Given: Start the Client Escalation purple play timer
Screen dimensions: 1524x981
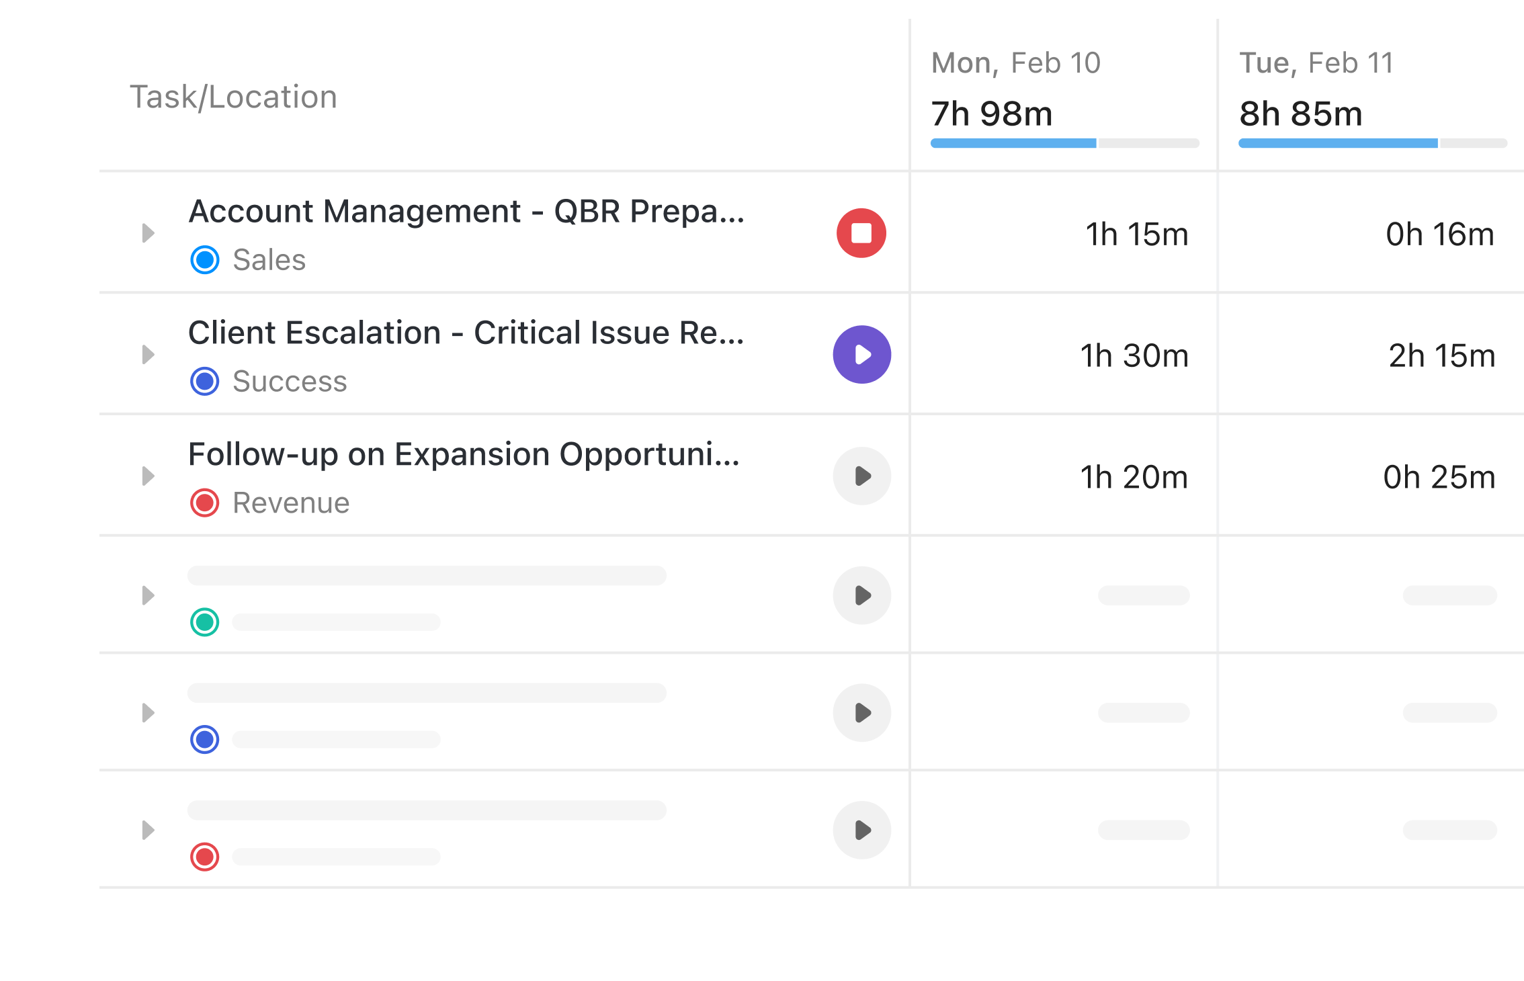Looking at the screenshot, I should pos(861,355).
